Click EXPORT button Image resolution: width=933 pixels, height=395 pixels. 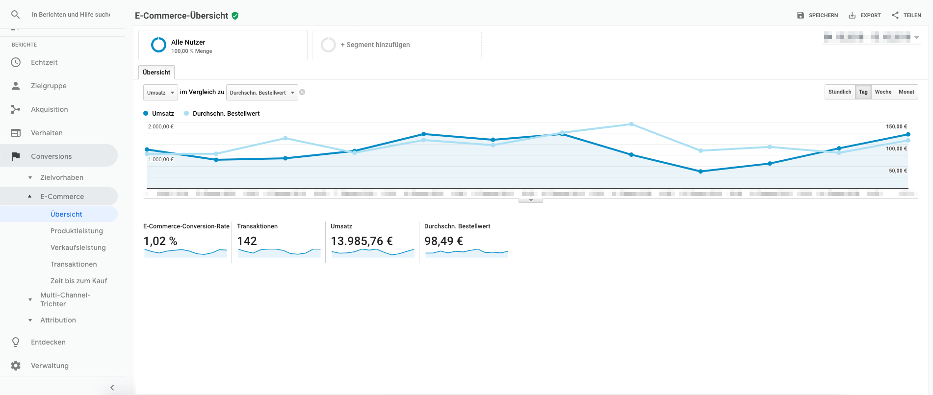pos(865,15)
